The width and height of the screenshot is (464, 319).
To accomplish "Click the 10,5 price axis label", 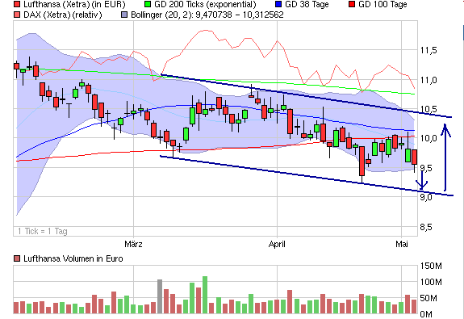I will 428,109.
